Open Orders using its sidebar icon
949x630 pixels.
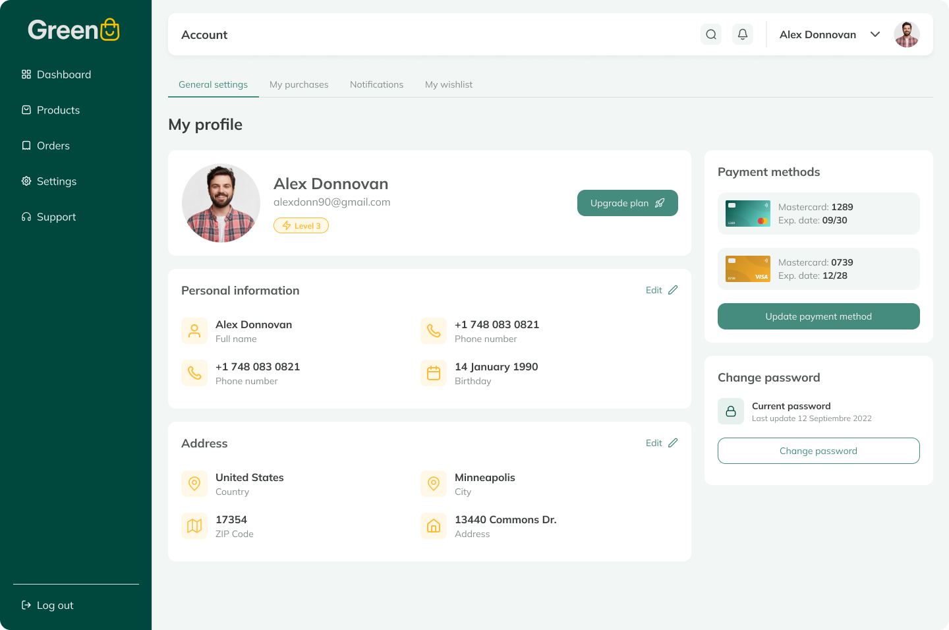pos(26,145)
